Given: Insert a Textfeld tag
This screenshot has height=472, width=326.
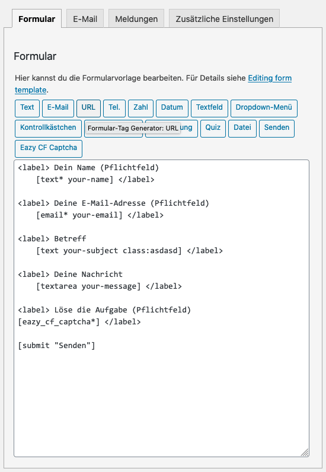Looking at the screenshot, I should pyautogui.click(x=209, y=108).
